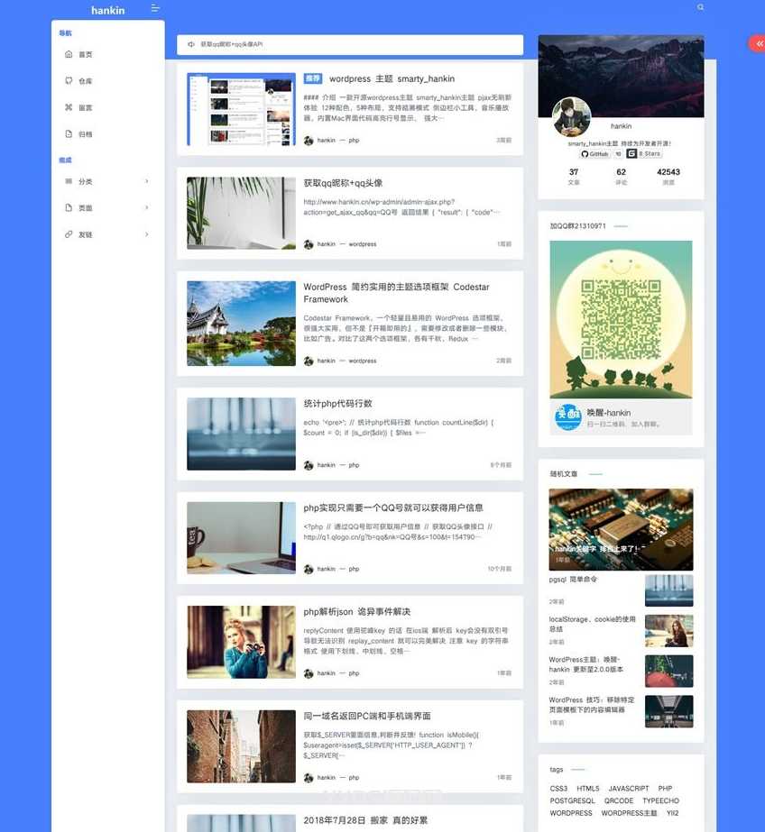The width and height of the screenshot is (765, 832).
Task: Open post 2018年7月28日 搬家 真的好累
Action: point(365,820)
